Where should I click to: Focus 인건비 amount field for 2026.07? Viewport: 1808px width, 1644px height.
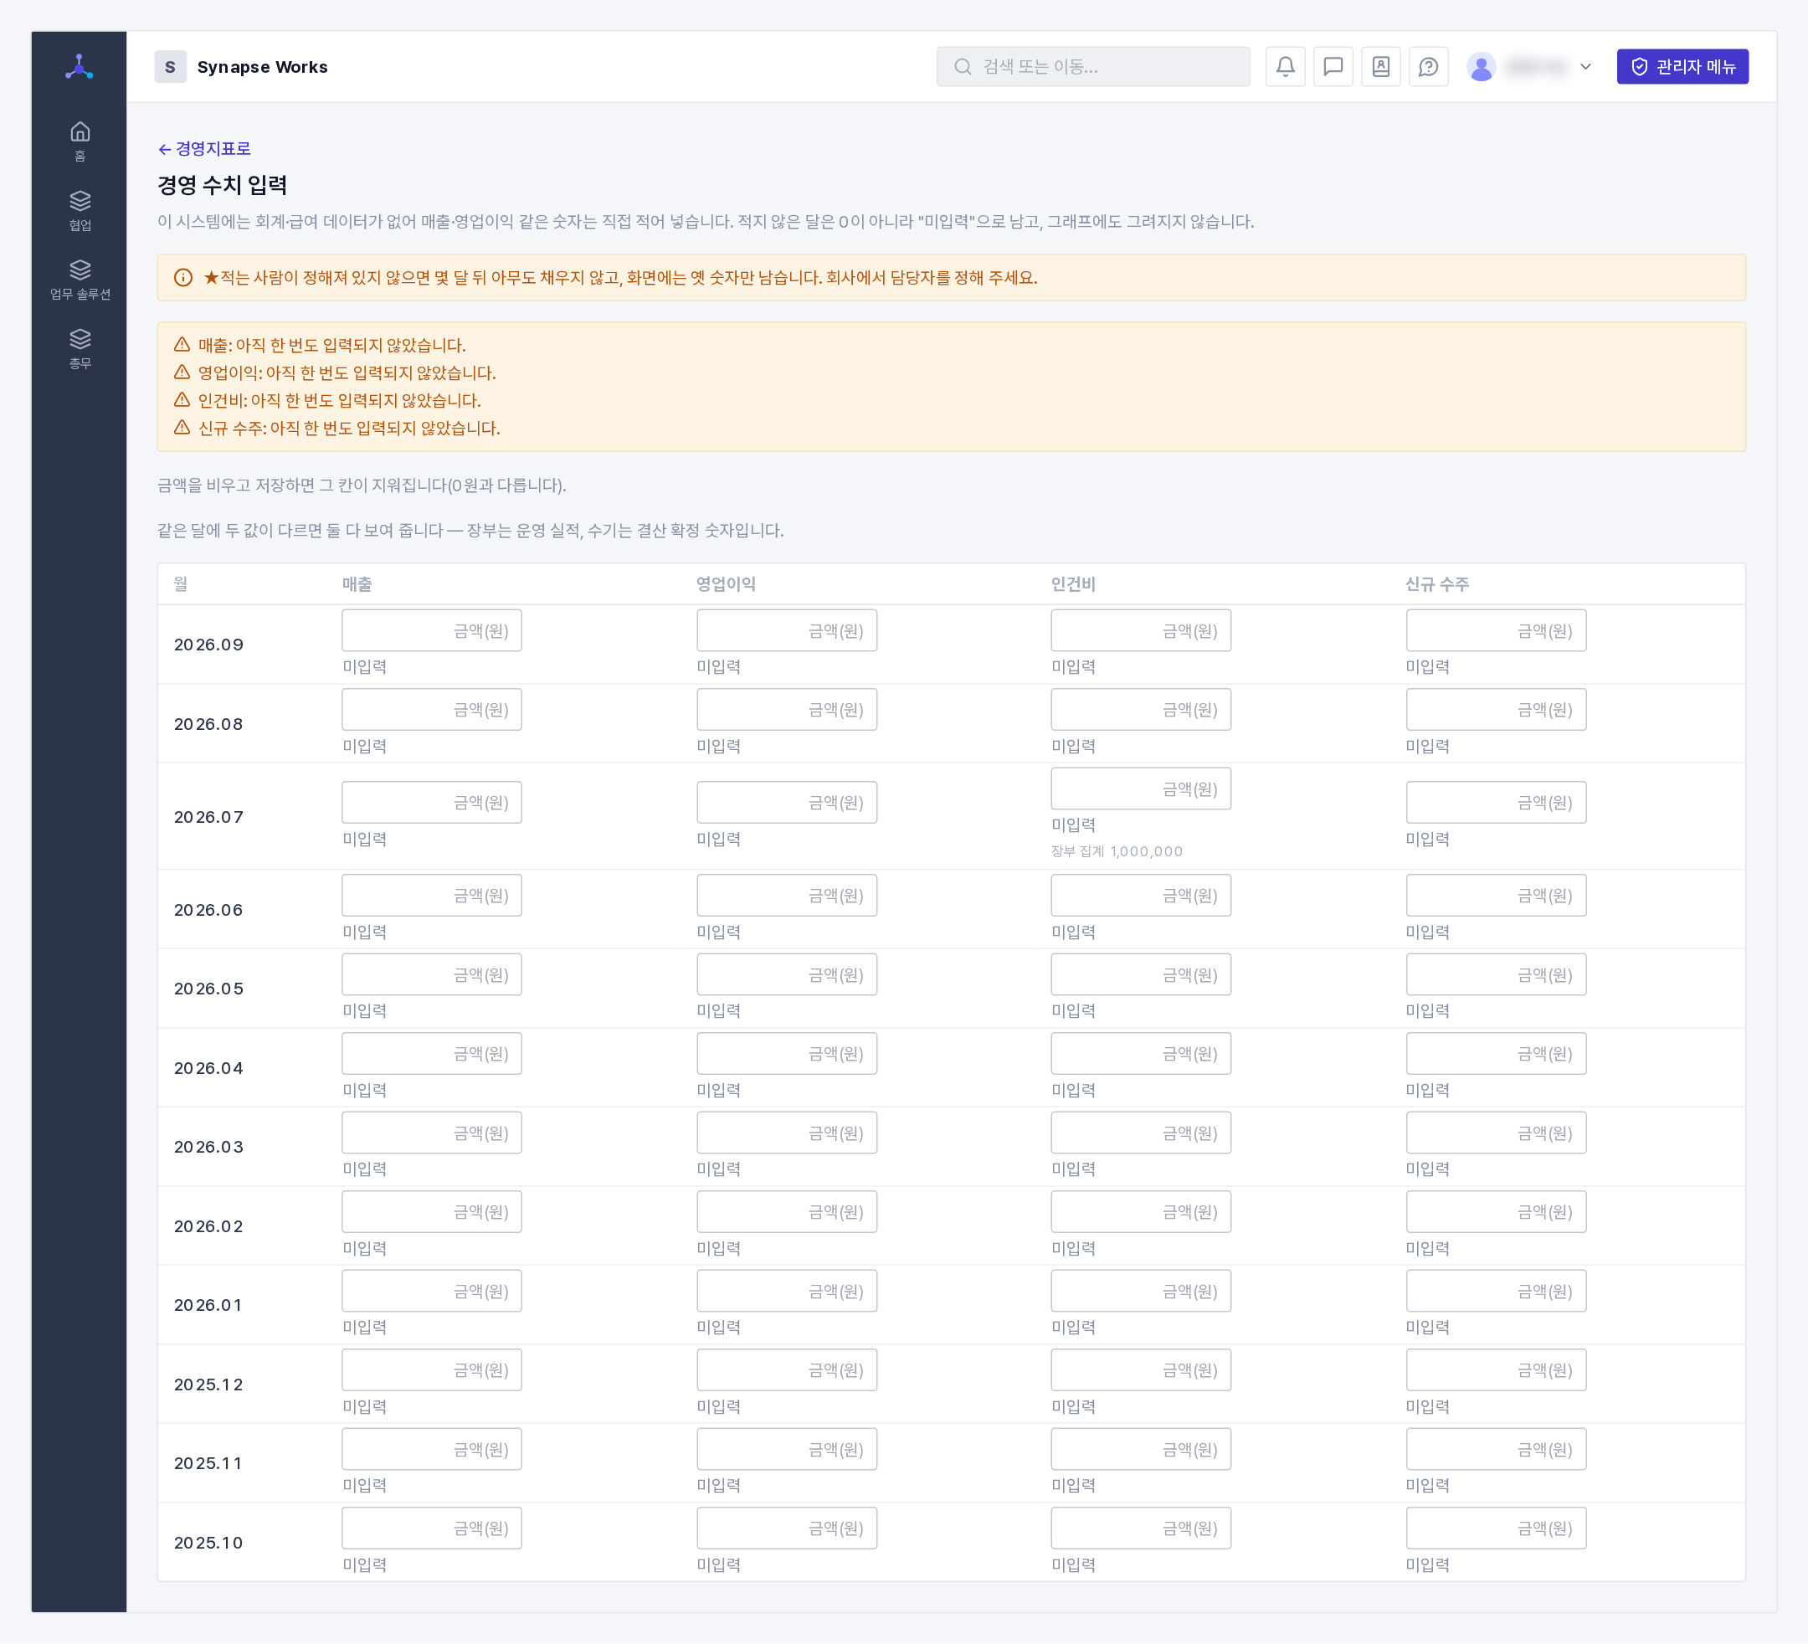[1141, 789]
